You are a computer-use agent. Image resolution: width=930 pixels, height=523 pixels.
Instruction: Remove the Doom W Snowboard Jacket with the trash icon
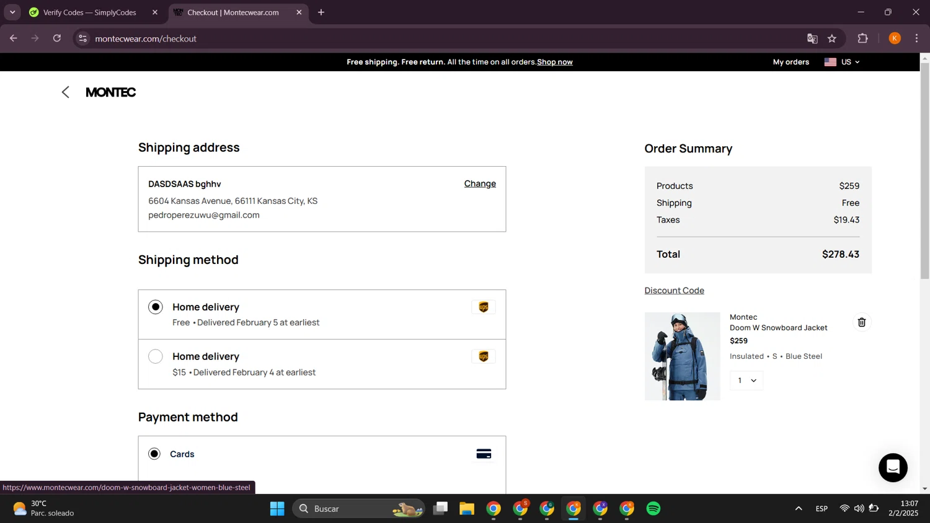coord(861,322)
